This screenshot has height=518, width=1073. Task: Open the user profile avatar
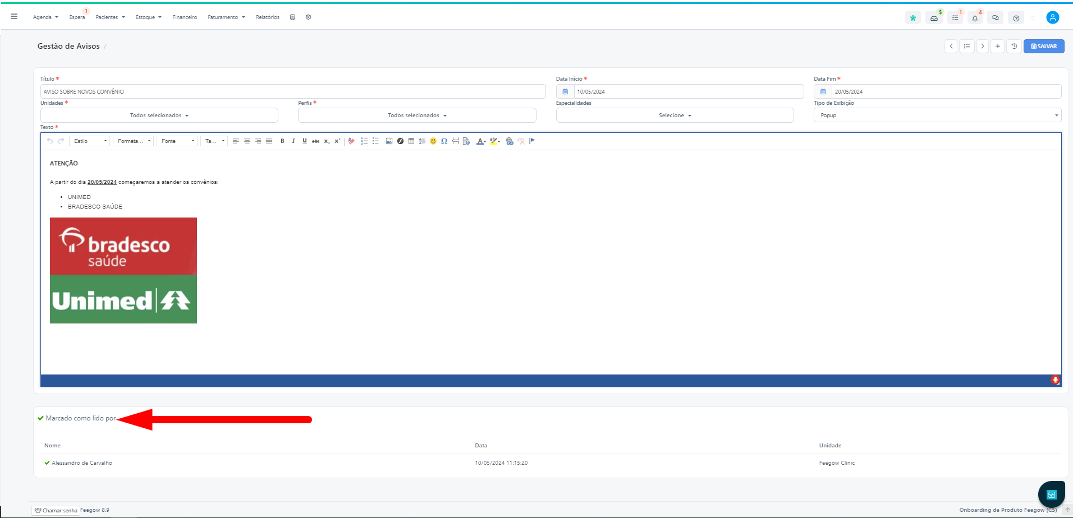pos(1053,17)
